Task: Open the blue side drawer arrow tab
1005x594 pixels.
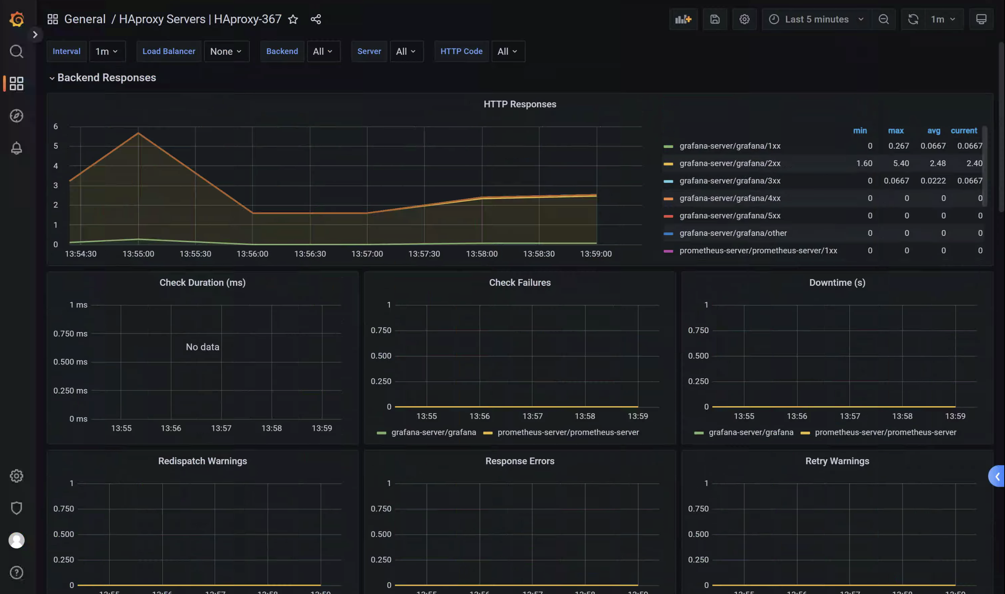Action: click(x=996, y=476)
